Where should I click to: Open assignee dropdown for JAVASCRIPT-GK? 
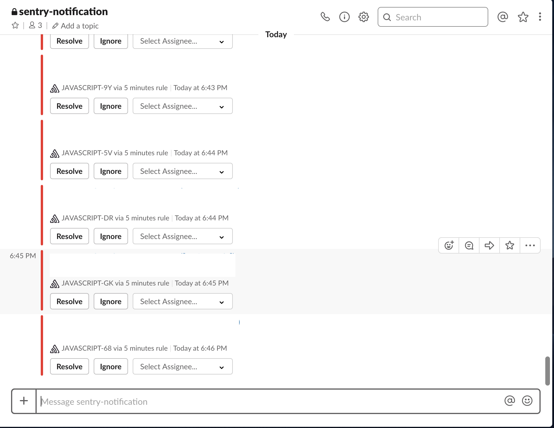183,301
